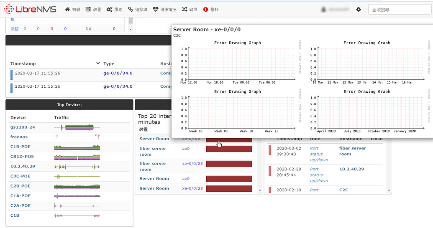This screenshot has height=228, width=433.
Task: Click the home icon beside 概觀
Action: tap(67, 9)
